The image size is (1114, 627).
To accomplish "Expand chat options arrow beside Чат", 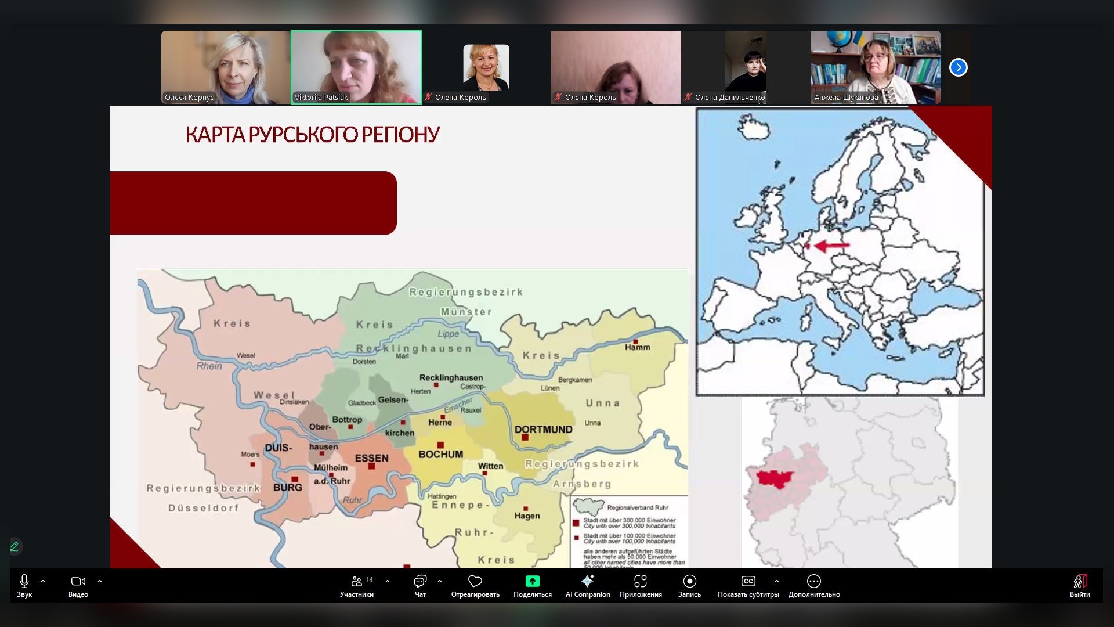I will pos(440,581).
